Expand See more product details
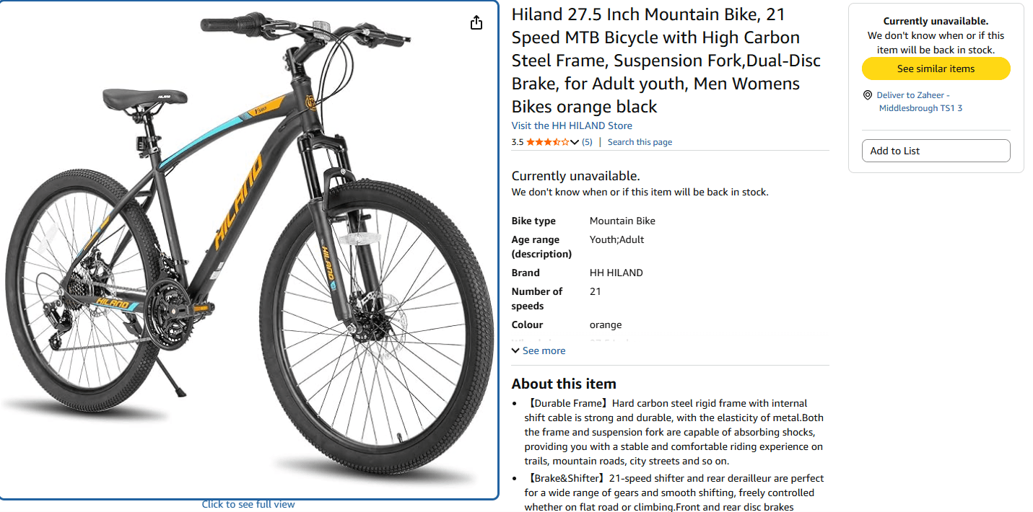1033x512 pixels. (539, 350)
